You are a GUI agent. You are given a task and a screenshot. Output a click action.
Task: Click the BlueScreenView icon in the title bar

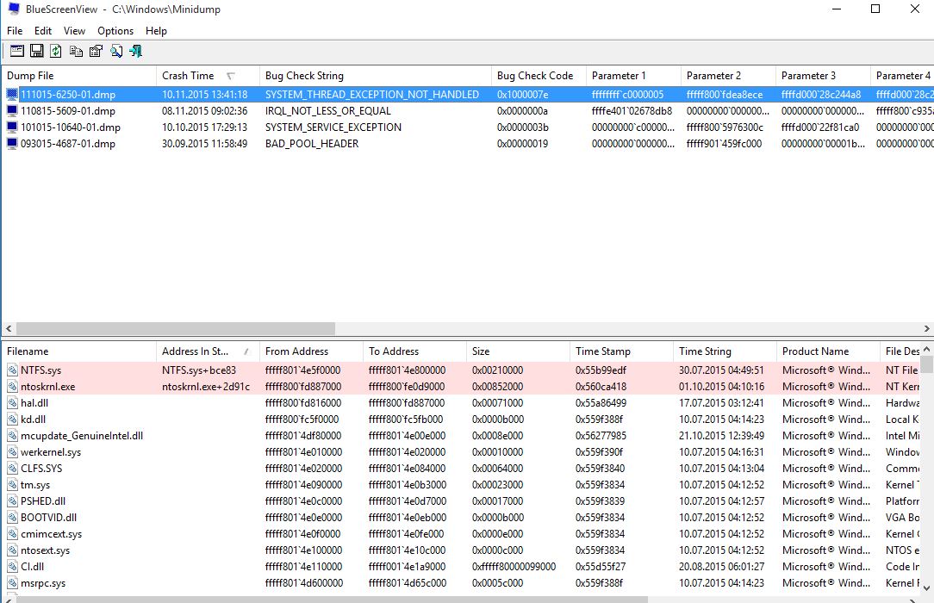(x=13, y=9)
